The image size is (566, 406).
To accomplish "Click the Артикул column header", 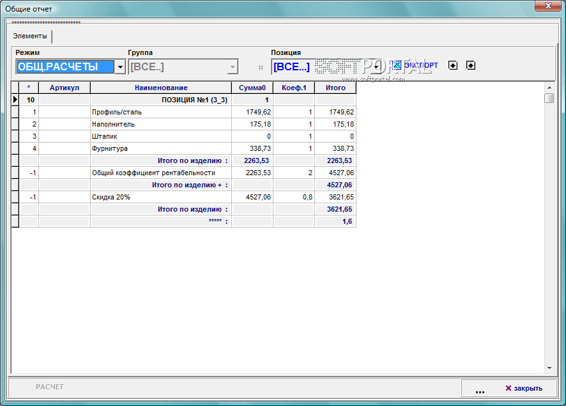I will click(x=65, y=88).
